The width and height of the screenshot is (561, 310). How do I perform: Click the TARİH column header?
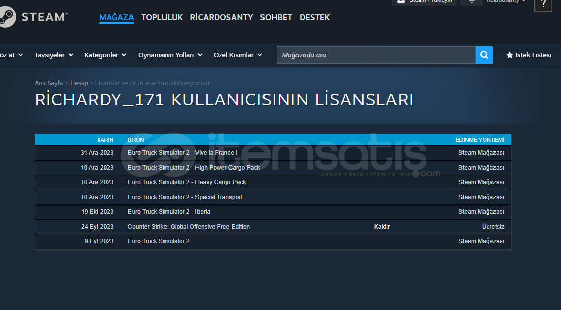point(105,140)
